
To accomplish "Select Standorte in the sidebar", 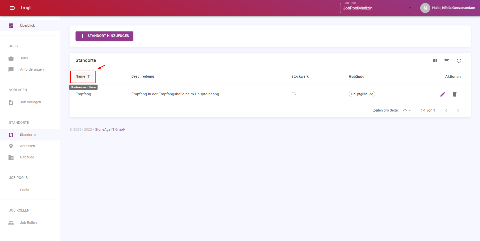I will tap(30, 135).
